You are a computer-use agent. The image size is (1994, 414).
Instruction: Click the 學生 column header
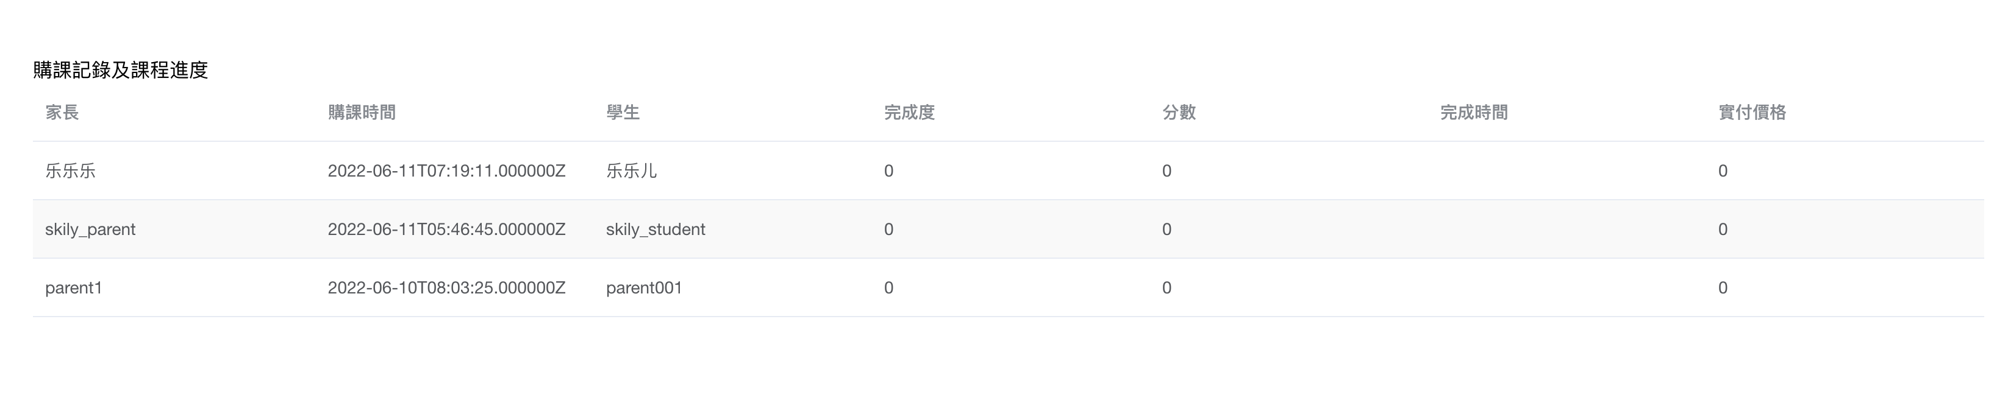point(623,113)
